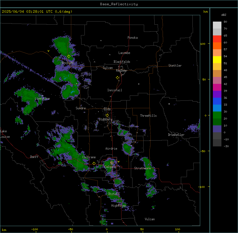
Task: Click the yellow diamond marker above RockyMH
Action: point(69,56)
